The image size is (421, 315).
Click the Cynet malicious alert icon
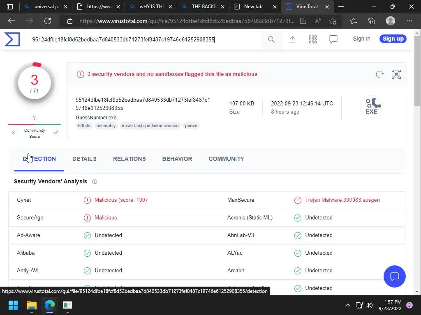pyautogui.click(x=87, y=200)
